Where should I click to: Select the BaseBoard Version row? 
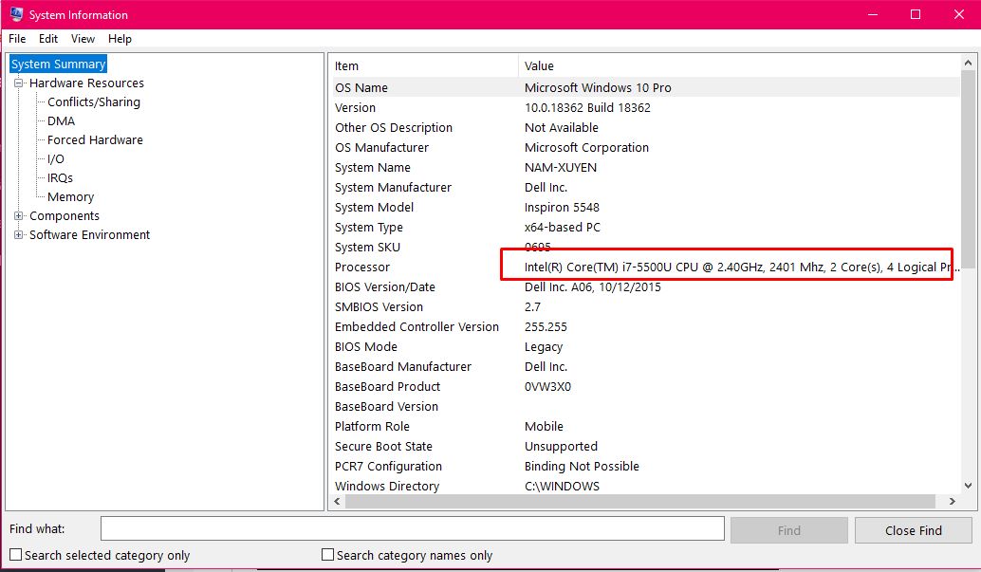click(644, 407)
